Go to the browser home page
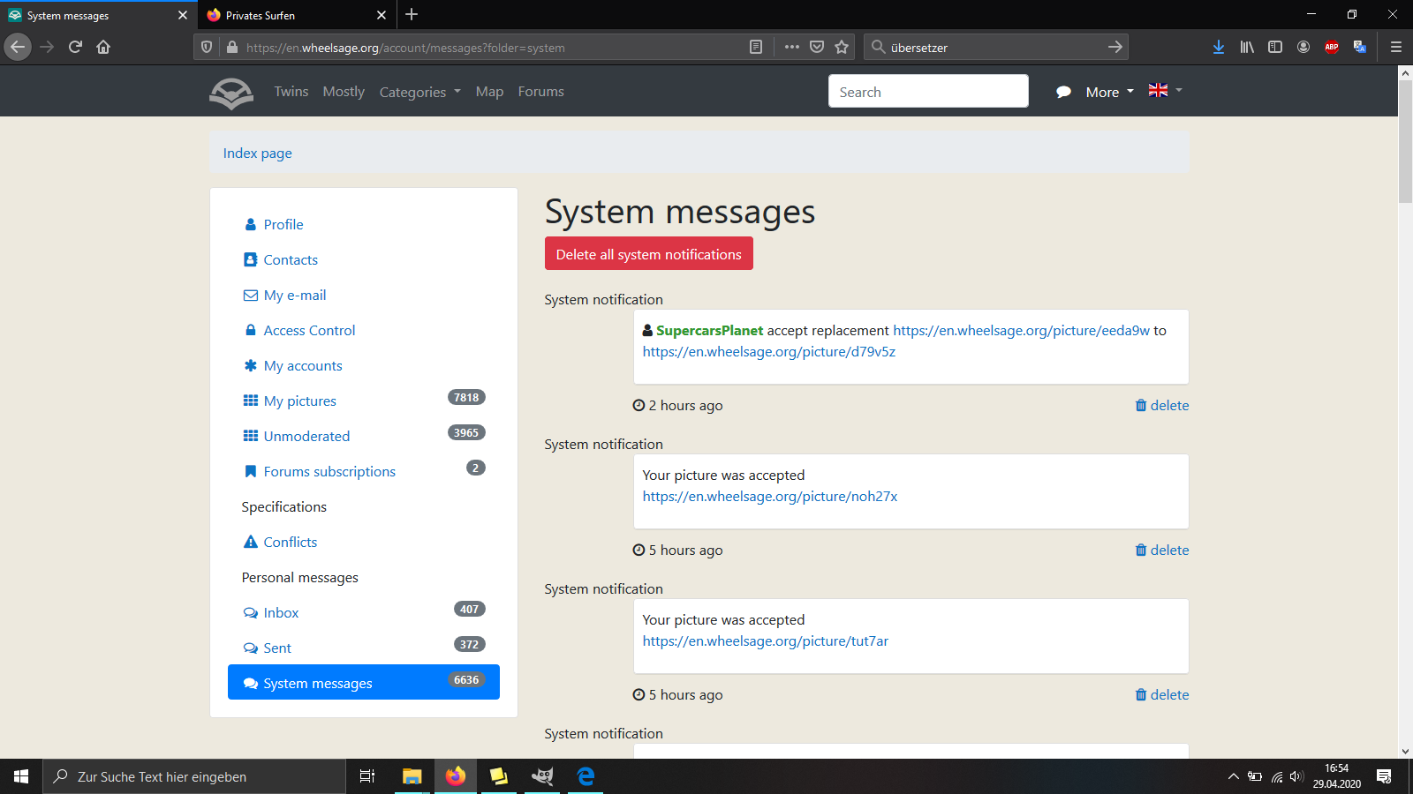Screen dimensions: 1413x794 coord(103,47)
